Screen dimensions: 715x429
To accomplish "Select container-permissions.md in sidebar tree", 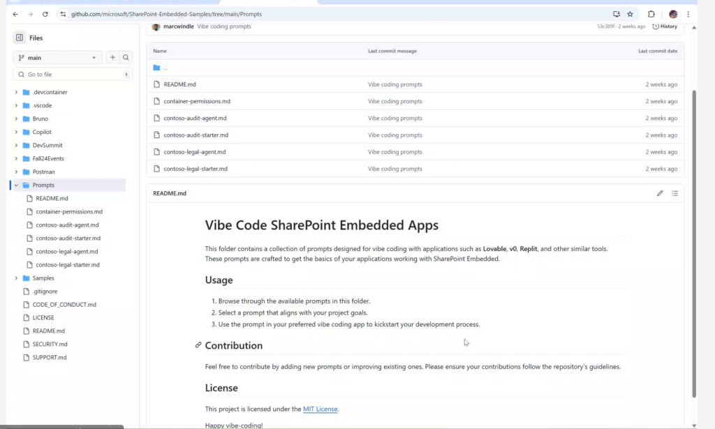I will coord(69,212).
